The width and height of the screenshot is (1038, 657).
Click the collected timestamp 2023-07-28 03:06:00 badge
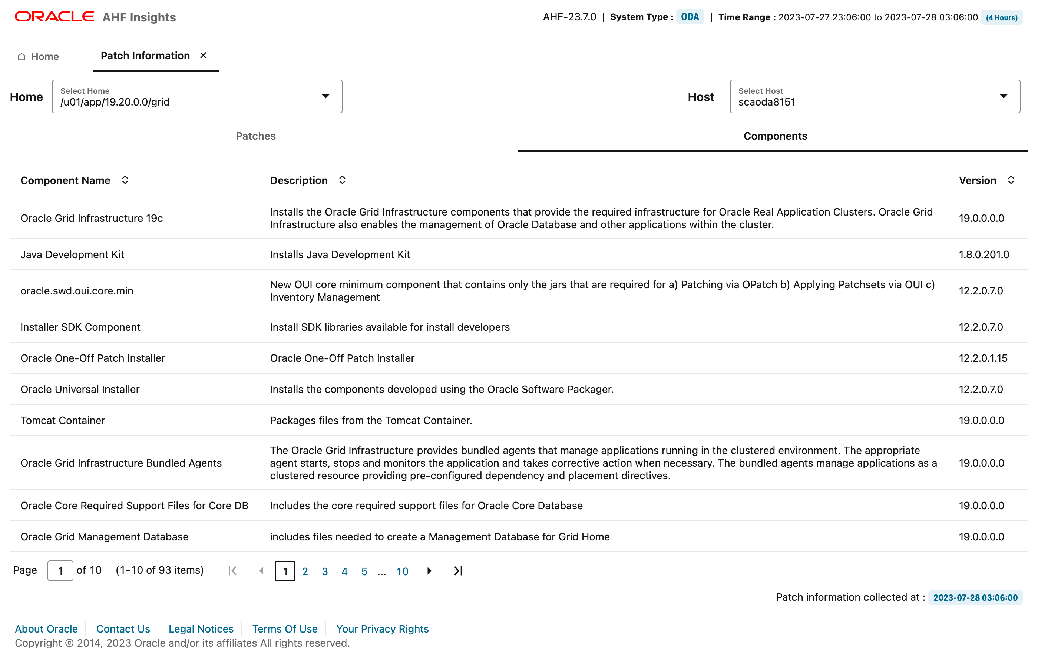pos(975,598)
